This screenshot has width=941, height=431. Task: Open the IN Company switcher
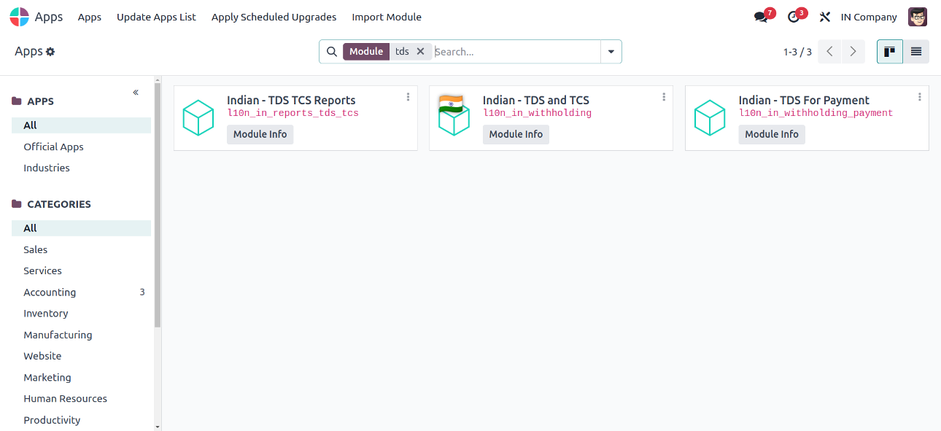click(869, 17)
